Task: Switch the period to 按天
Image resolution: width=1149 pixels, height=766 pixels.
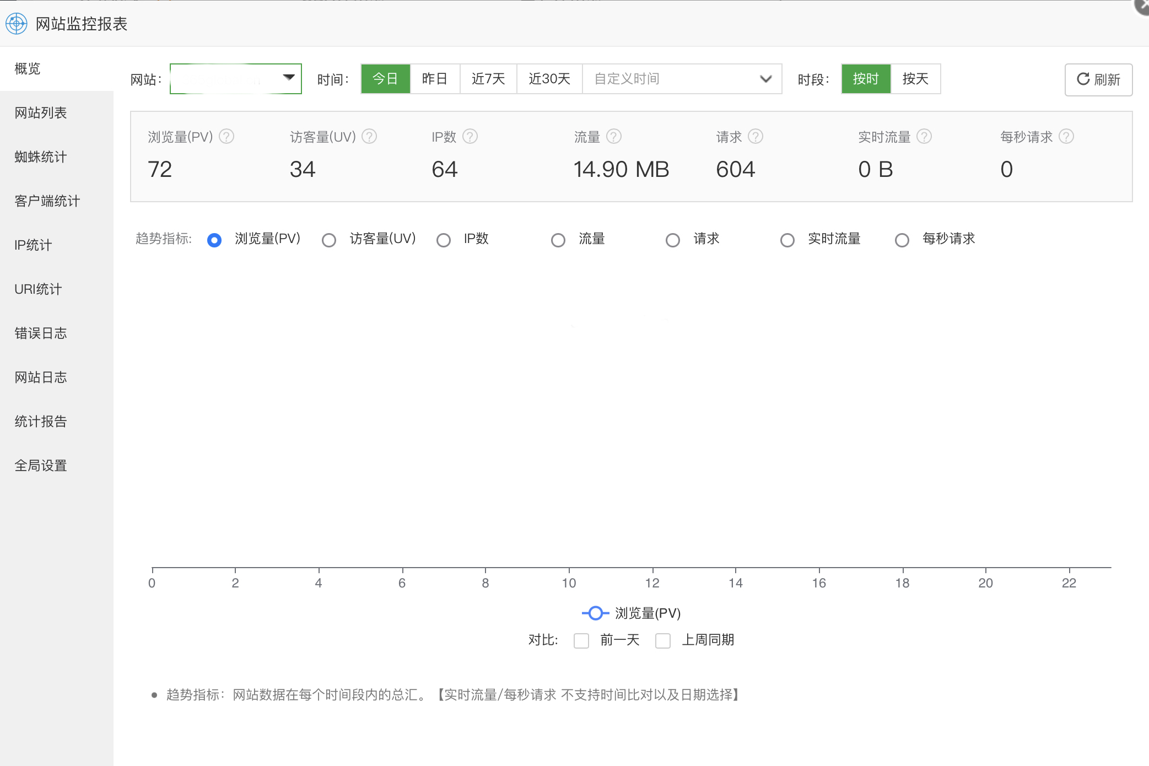Action: (x=915, y=79)
